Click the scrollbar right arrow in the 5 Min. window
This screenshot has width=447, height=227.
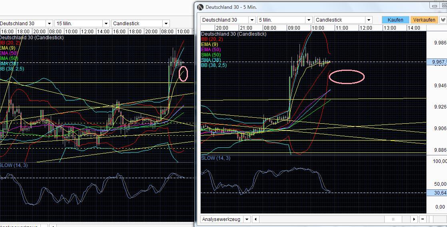coord(414,219)
